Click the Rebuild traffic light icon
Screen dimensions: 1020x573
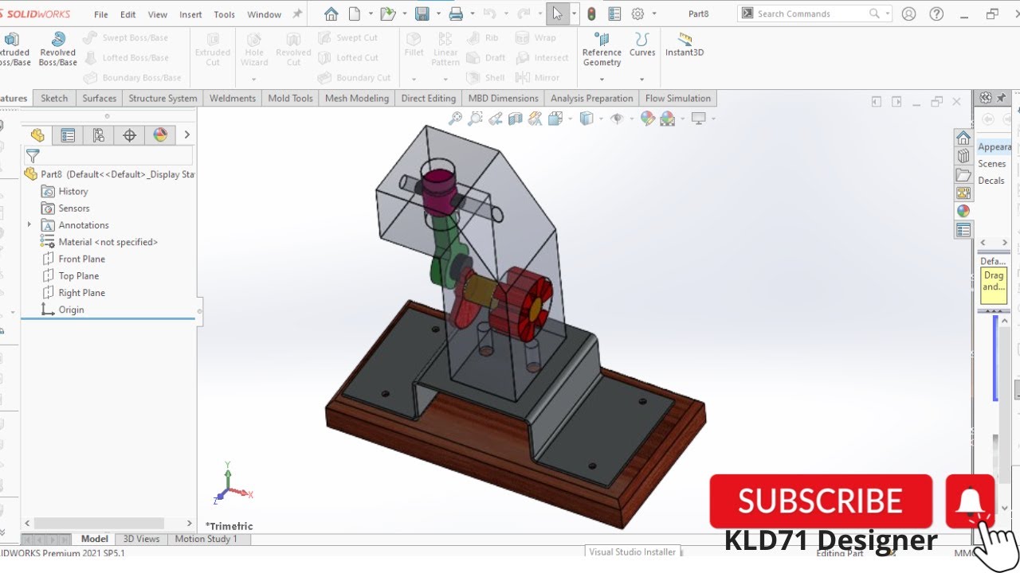tap(591, 14)
